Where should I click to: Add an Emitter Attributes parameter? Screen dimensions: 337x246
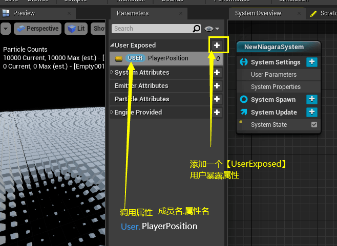click(217, 86)
